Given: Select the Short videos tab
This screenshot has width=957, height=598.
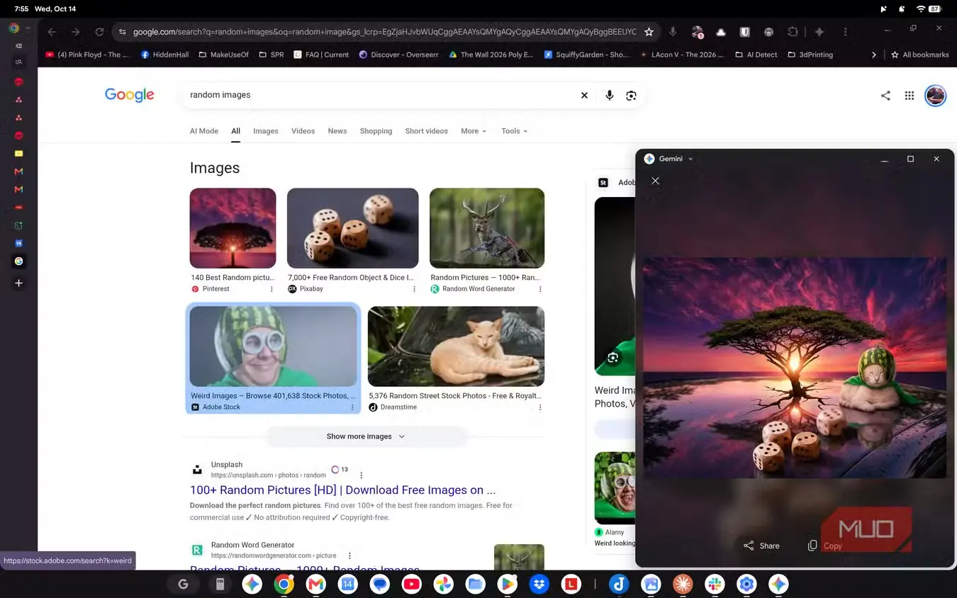Looking at the screenshot, I should [x=426, y=131].
